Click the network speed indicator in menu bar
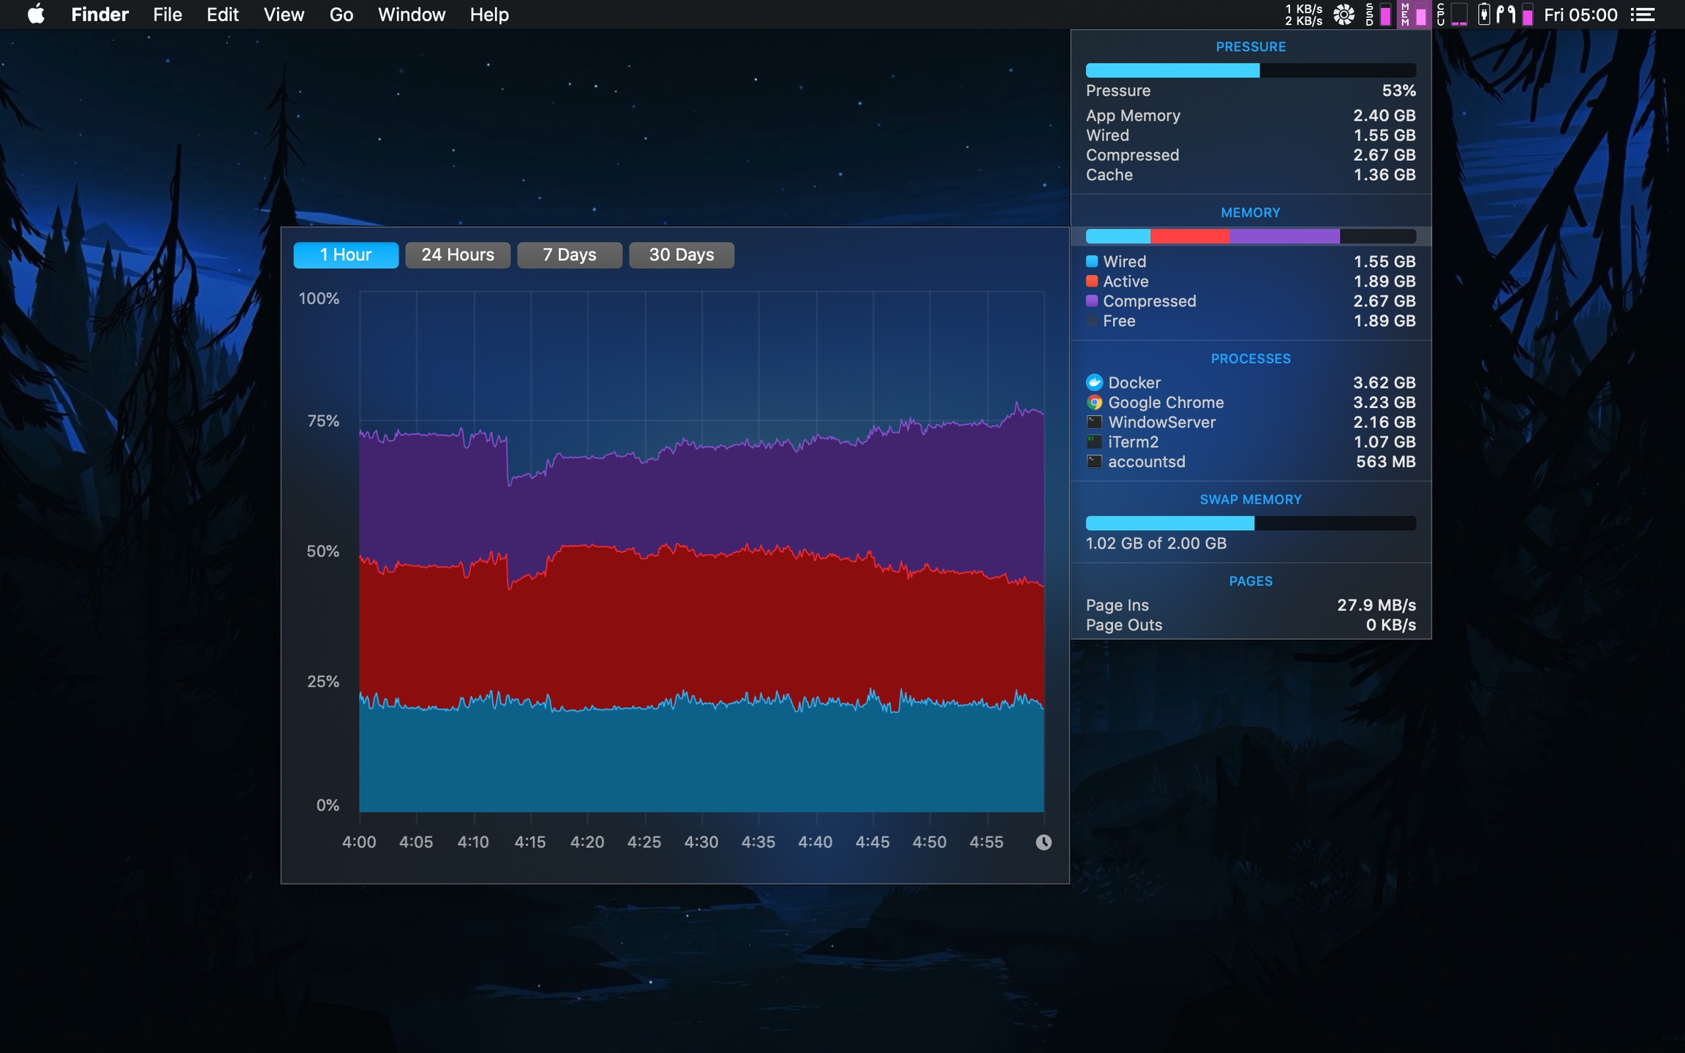The width and height of the screenshot is (1685, 1053). (x=1304, y=15)
